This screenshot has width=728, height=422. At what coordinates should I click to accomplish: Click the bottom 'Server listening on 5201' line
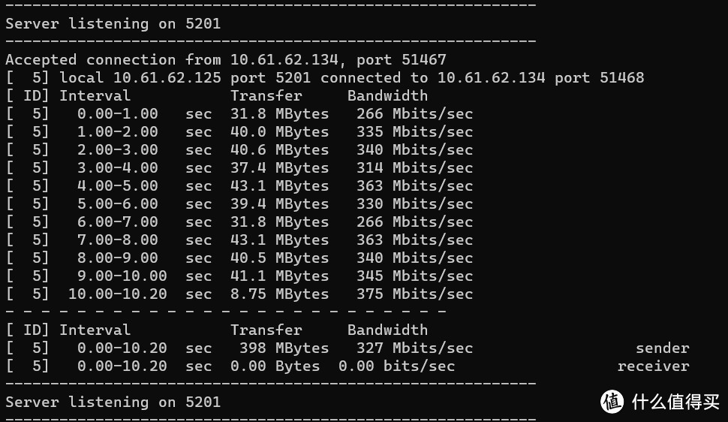(113, 402)
